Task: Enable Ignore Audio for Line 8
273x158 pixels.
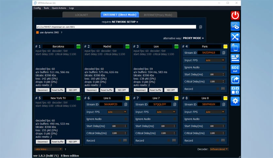Action: [x=224, y=119]
